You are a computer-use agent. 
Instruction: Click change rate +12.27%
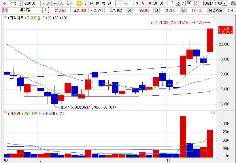pyautogui.click(x=97, y=10)
